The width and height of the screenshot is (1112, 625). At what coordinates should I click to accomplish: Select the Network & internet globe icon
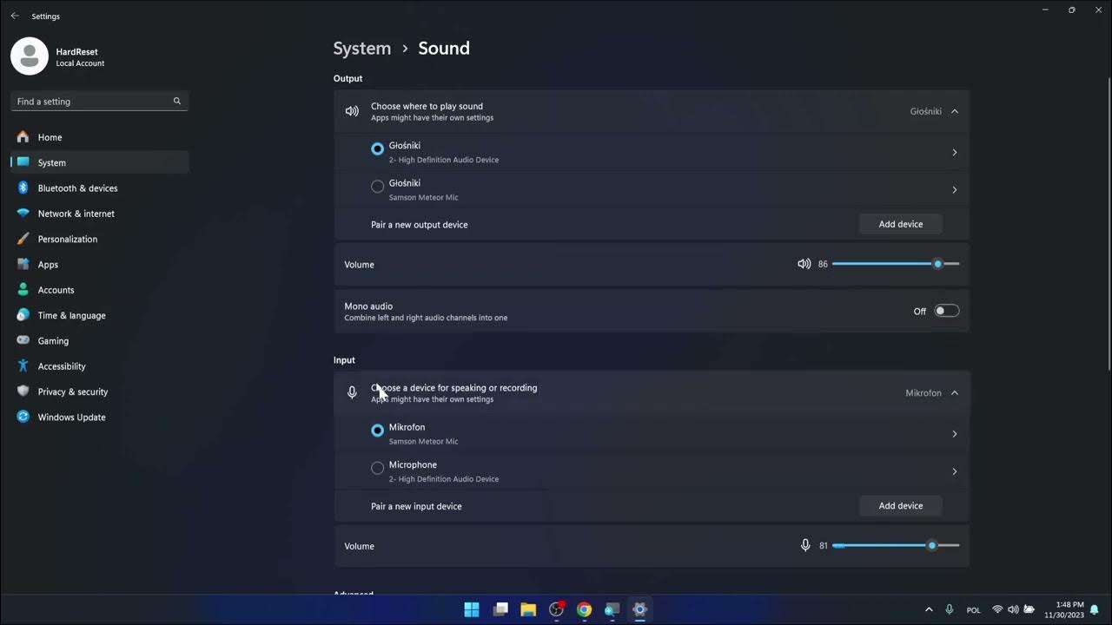pos(23,214)
